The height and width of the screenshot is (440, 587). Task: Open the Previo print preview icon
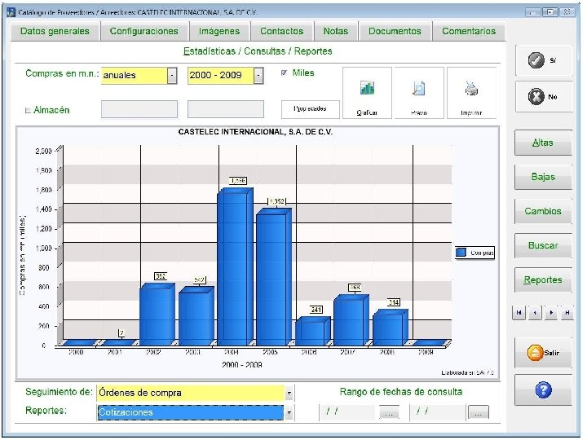(419, 93)
